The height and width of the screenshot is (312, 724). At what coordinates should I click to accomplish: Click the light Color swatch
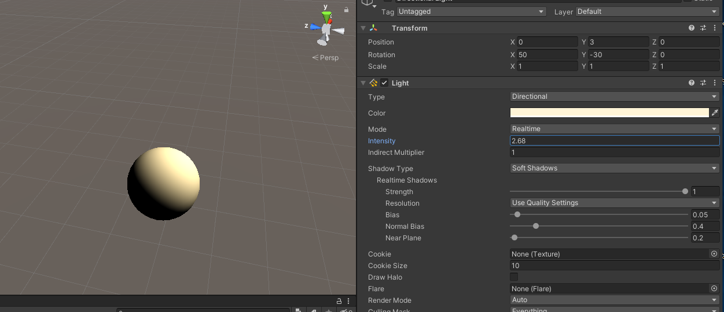pos(609,113)
